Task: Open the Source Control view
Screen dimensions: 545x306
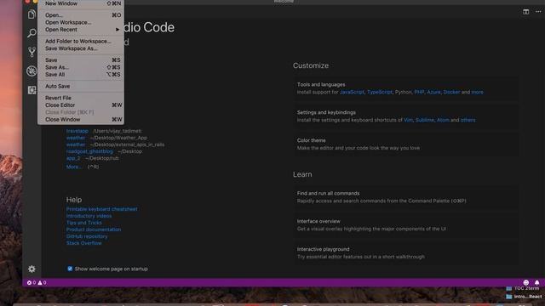Action: point(32,52)
